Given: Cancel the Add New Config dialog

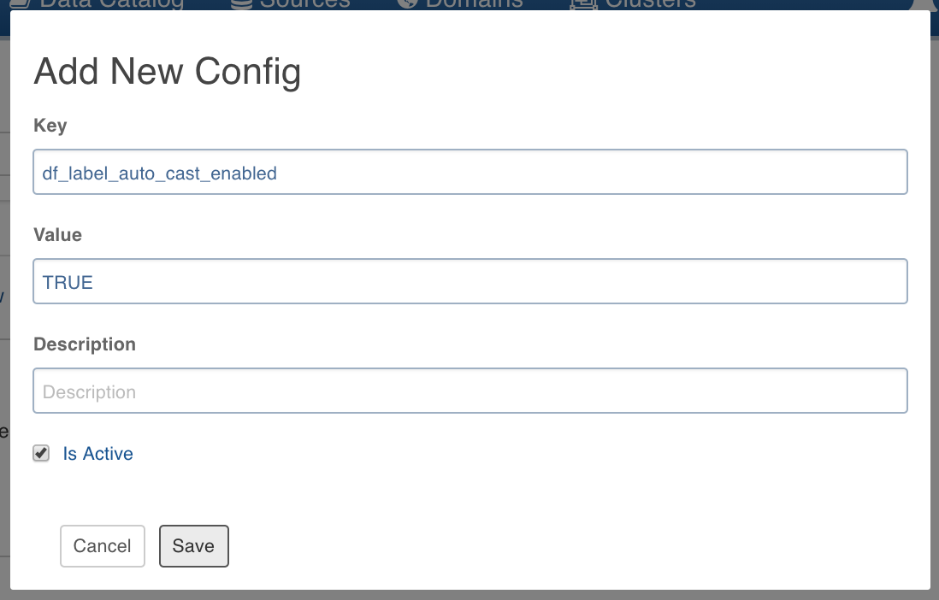Looking at the screenshot, I should (103, 546).
